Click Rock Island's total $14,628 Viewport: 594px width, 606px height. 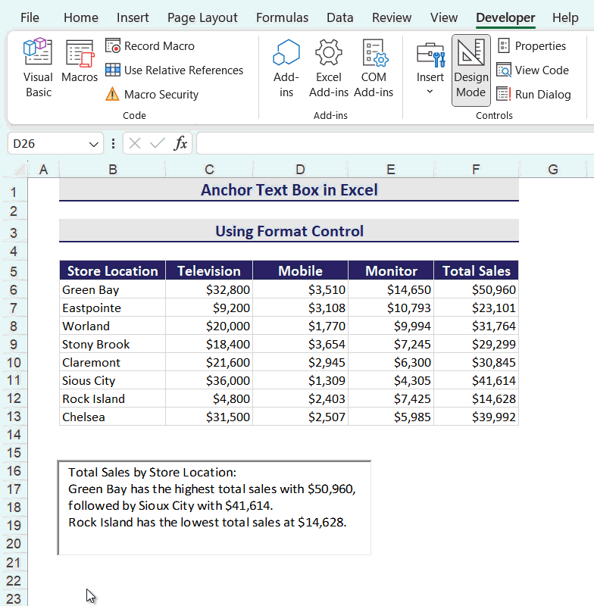coord(476,398)
